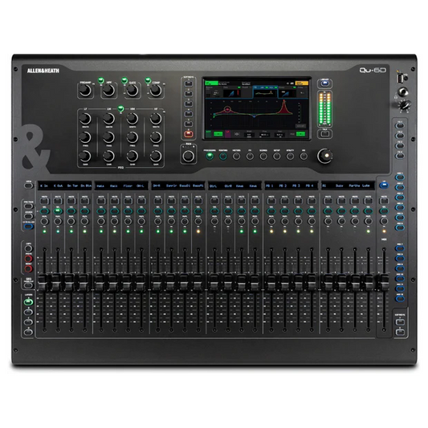Mute the Floor channel
The image size is (428, 428).
pyautogui.click(x=128, y=202)
